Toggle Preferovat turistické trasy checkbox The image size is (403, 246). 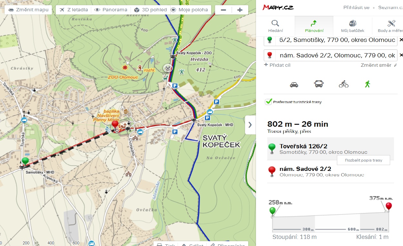269,102
